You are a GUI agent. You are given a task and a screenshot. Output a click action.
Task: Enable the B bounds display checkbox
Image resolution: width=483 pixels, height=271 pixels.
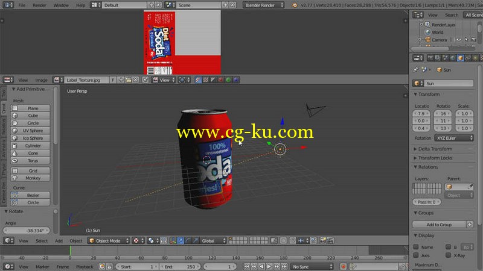coord(448,247)
